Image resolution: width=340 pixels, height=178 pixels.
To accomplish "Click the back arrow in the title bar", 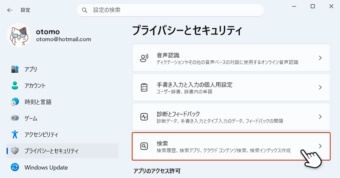I will pyautogui.click(x=10, y=10).
